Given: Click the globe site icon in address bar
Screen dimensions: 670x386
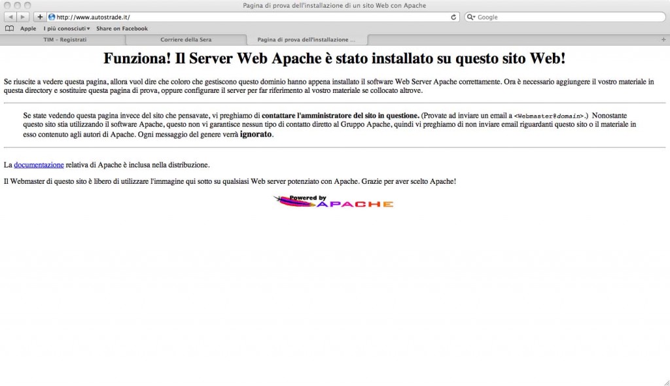Looking at the screenshot, I should coord(52,17).
